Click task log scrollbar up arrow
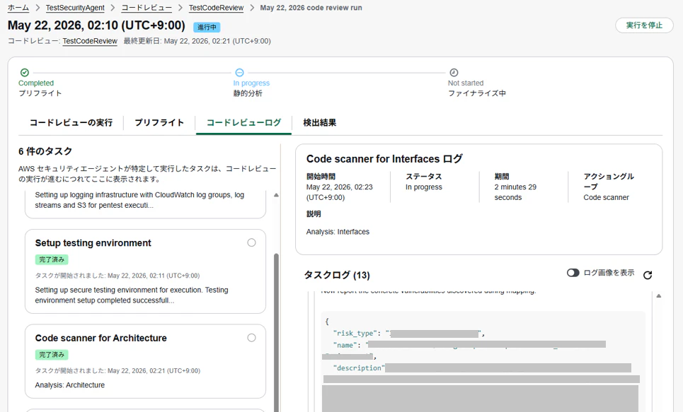683x412 pixels. tap(659, 296)
